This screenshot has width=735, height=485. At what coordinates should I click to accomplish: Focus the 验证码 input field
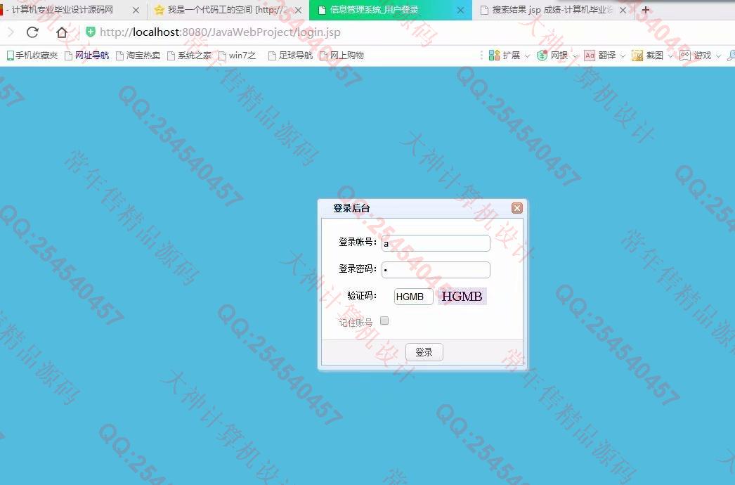(413, 297)
